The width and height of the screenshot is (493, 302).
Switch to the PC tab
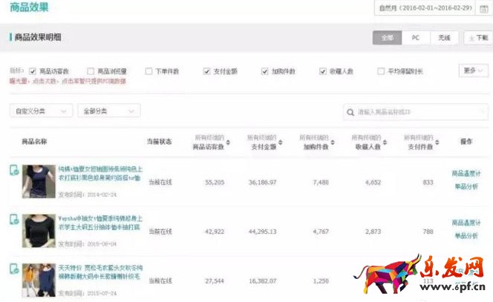[x=416, y=37]
